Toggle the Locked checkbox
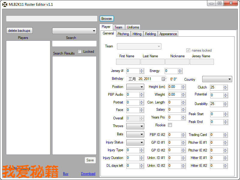 click(x=80, y=52)
